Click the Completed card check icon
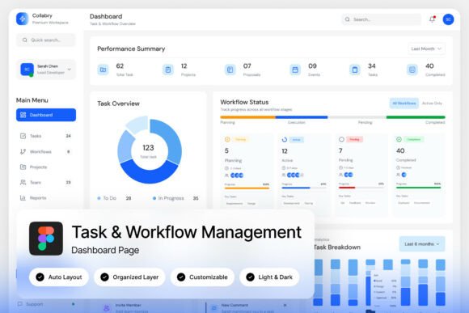 pyautogui.click(x=399, y=139)
